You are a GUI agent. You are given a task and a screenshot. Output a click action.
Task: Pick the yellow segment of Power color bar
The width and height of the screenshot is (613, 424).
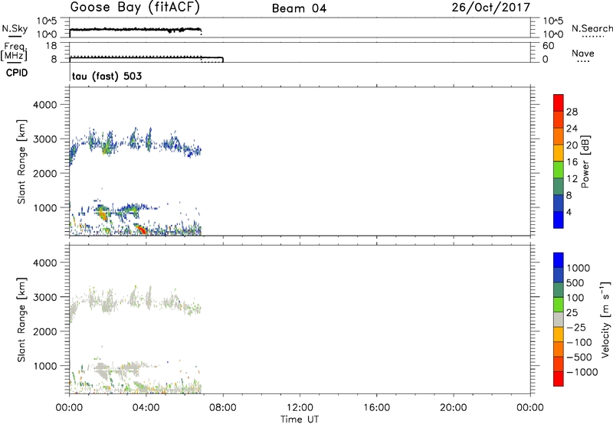559,154
